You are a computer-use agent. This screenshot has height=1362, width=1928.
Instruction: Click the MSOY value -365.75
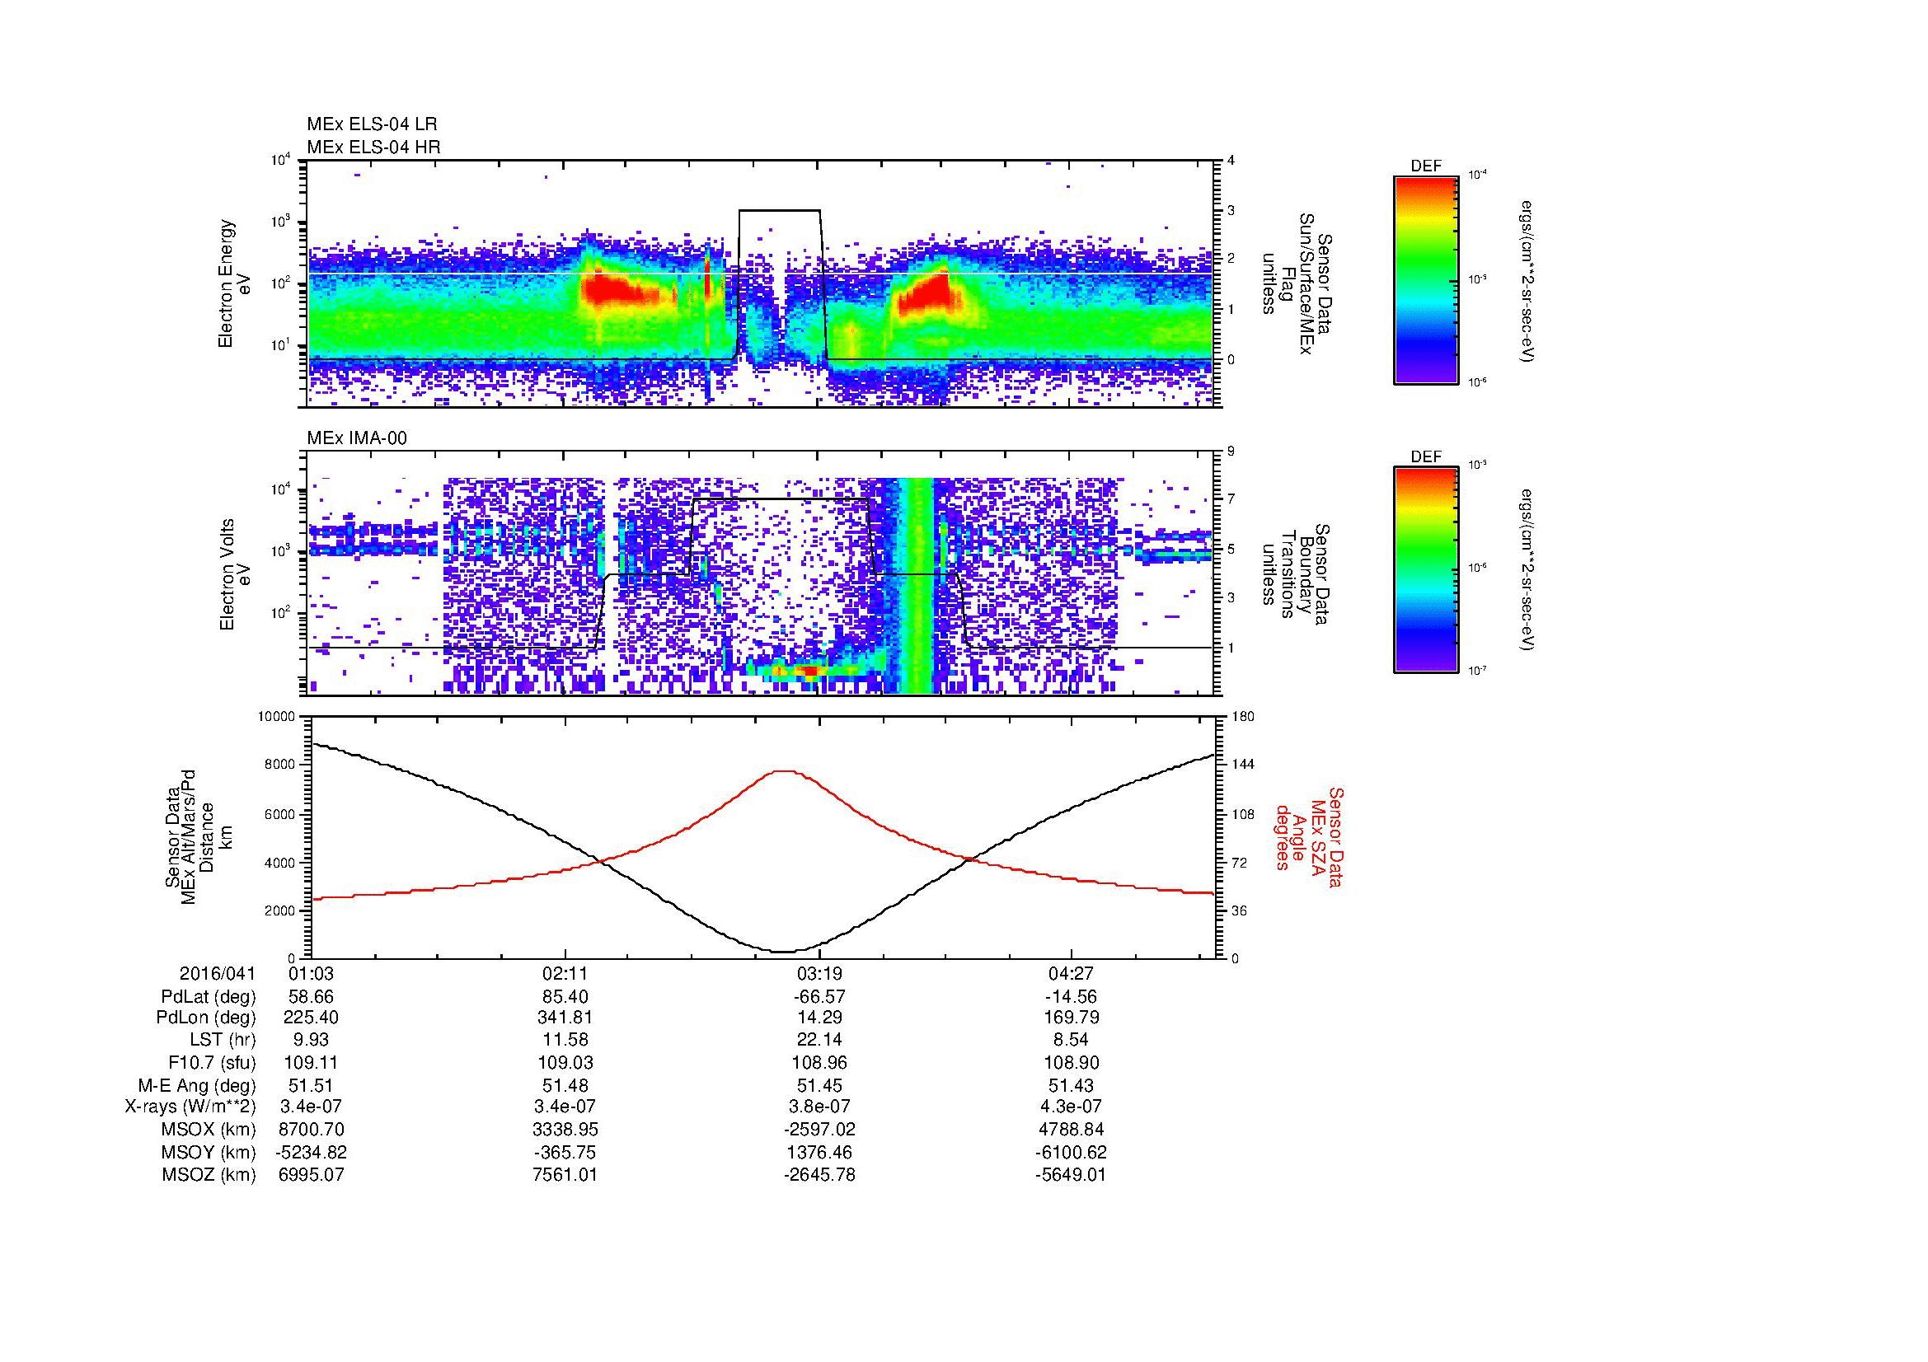click(x=565, y=1152)
